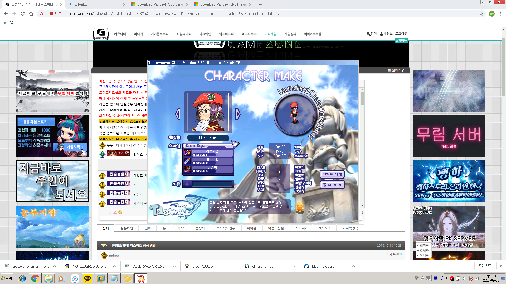
Task: Select STYLE 2 physical hybrid radio
Action: coord(194,163)
